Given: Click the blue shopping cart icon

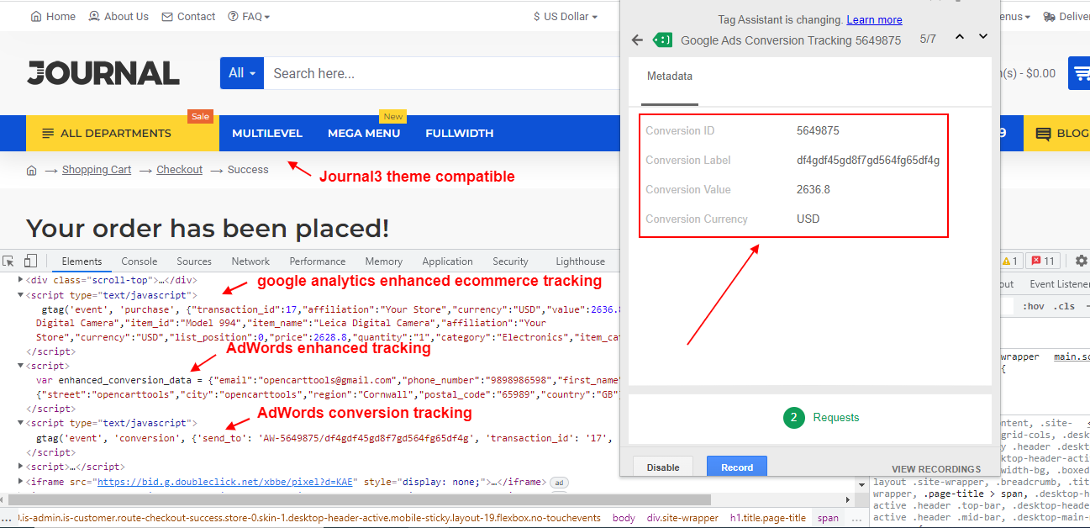Looking at the screenshot, I should point(1079,73).
